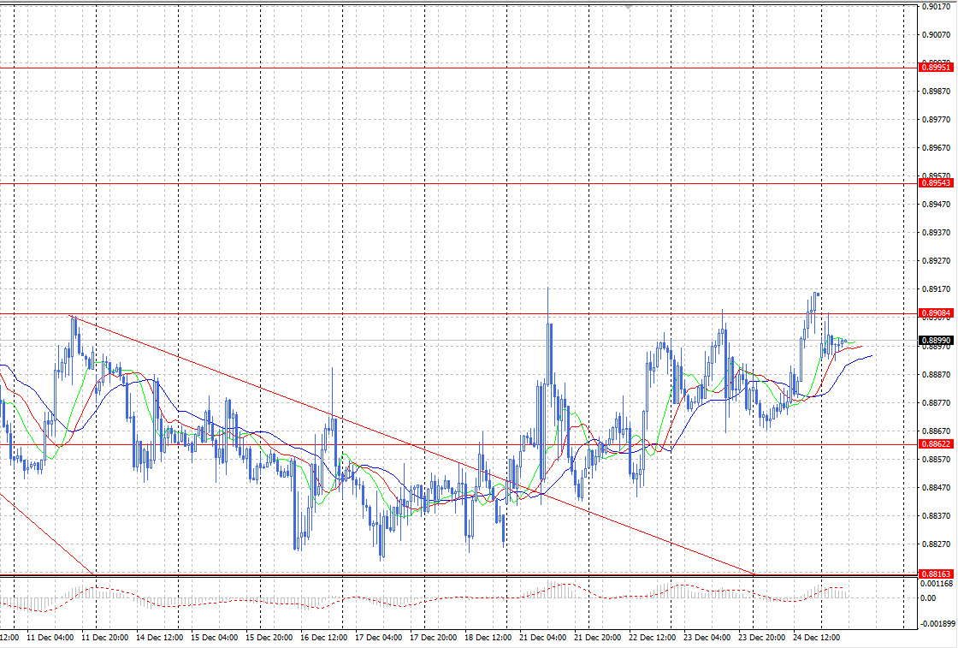The image size is (958, 648).
Task: Click the 0.001168 indicator scale value
Action: click(x=937, y=584)
